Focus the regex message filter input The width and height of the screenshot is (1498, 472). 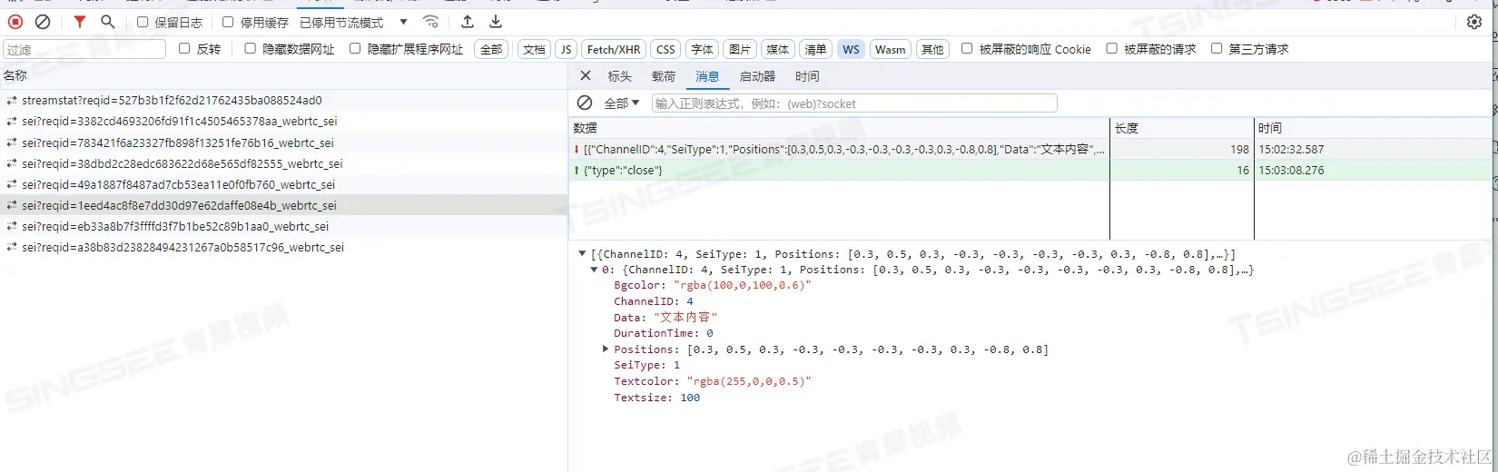point(854,103)
